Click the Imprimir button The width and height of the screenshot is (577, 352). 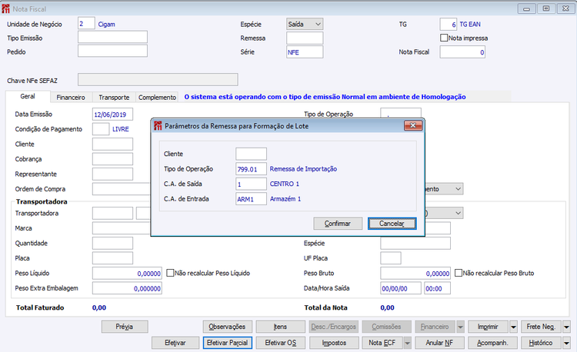pos(489,327)
